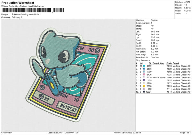The image size is (192, 135).
Task: Click the Stop Sequence heading
Action: tap(143, 60)
